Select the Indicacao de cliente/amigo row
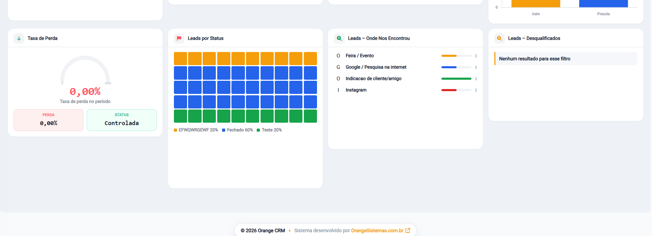This screenshot has height=236, width=652. pos(405,79)
